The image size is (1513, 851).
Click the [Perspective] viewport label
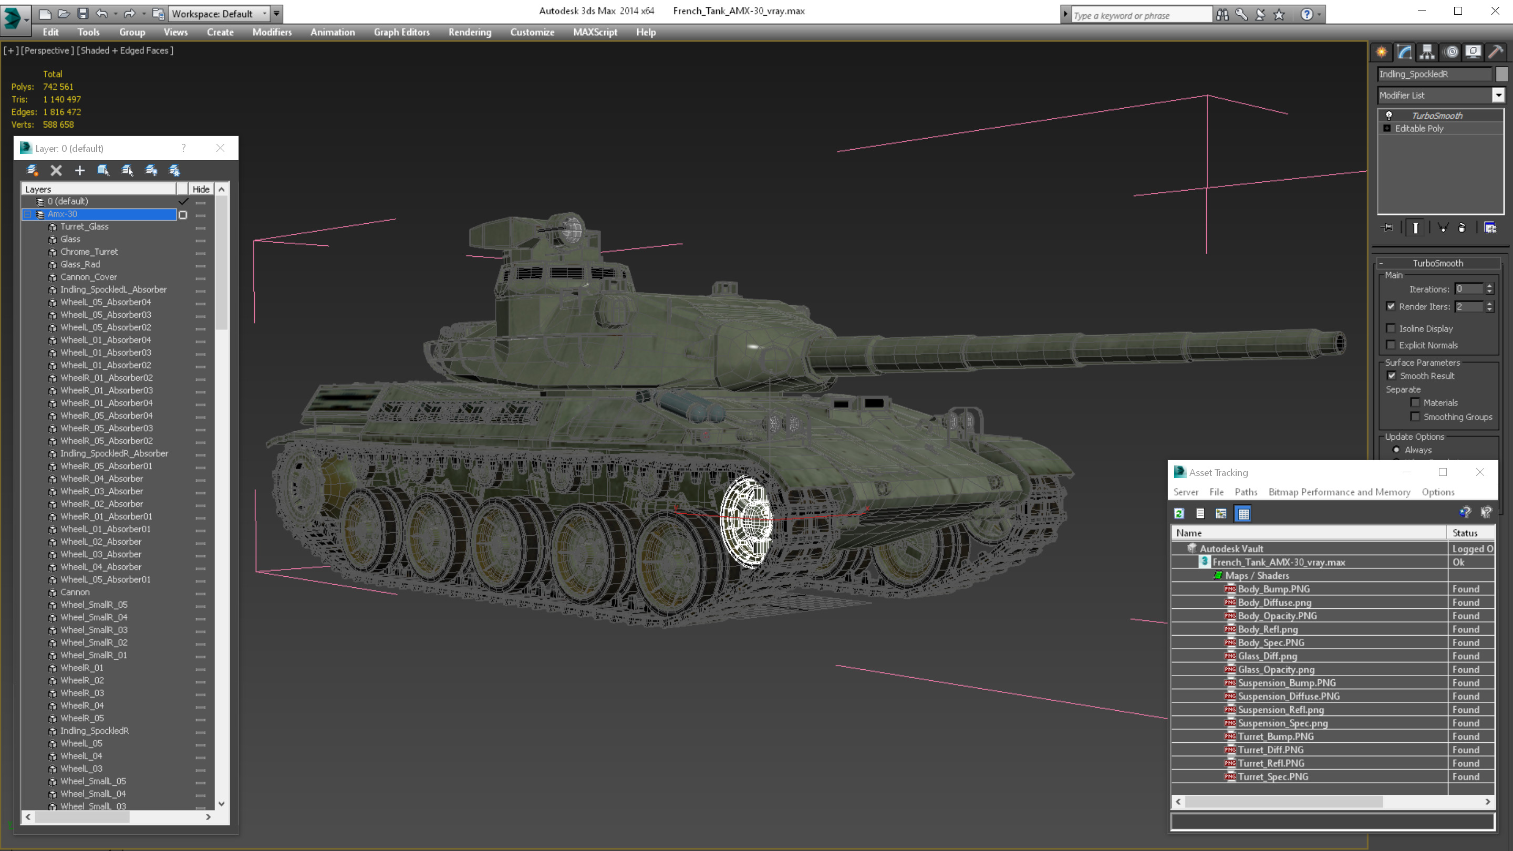click(x=48, y=50)
